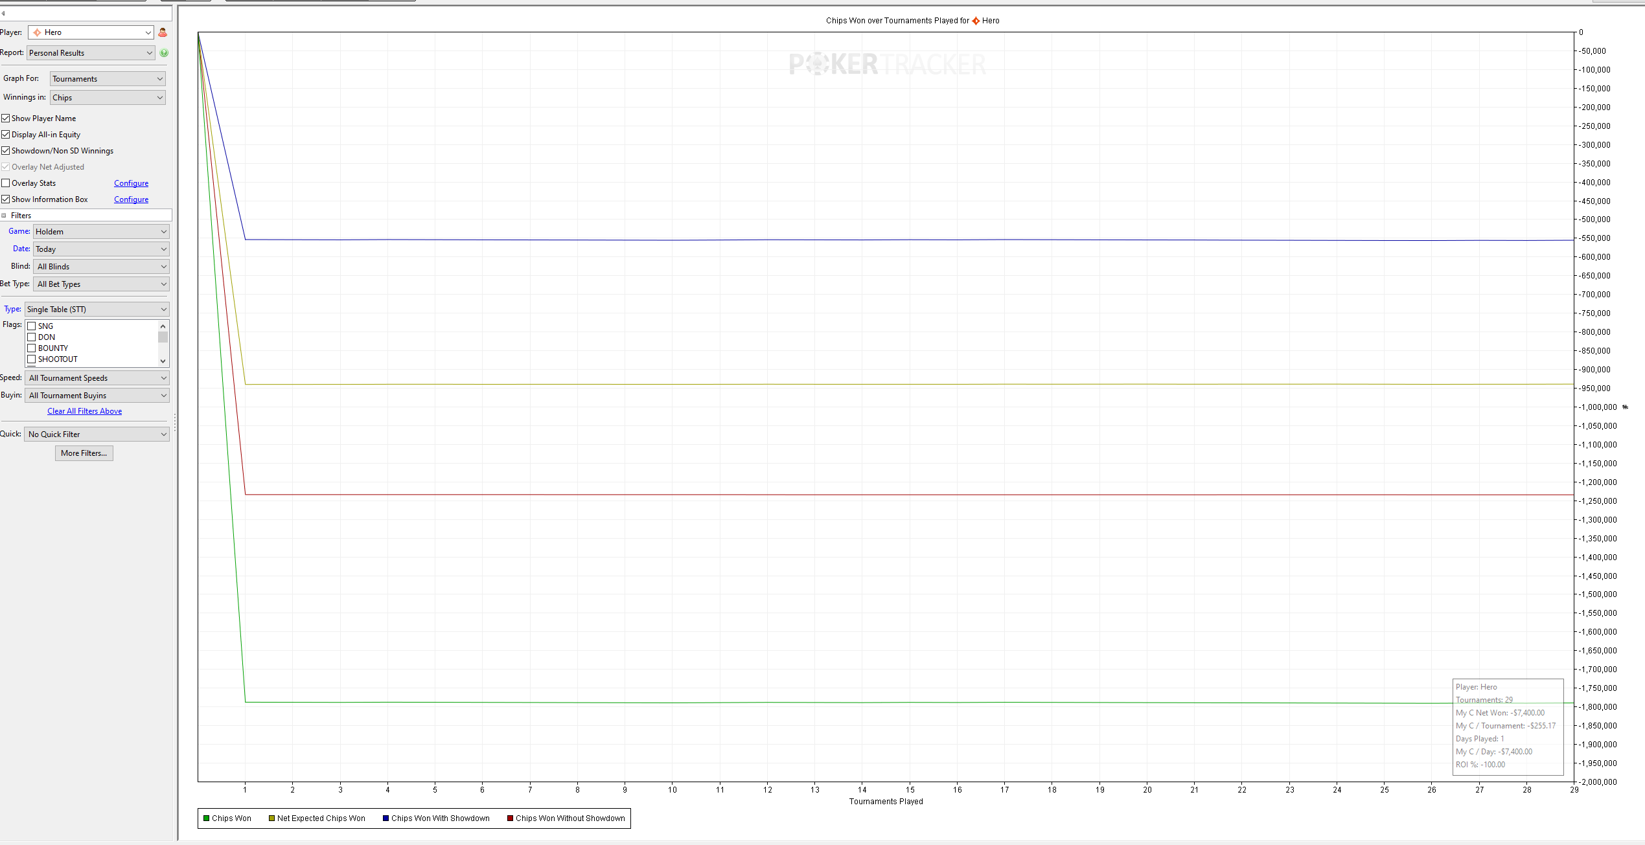This screenshot has height=845, width=1645.
Task: Click the Flags list scroll-up arrow
Action: [163, 326]
